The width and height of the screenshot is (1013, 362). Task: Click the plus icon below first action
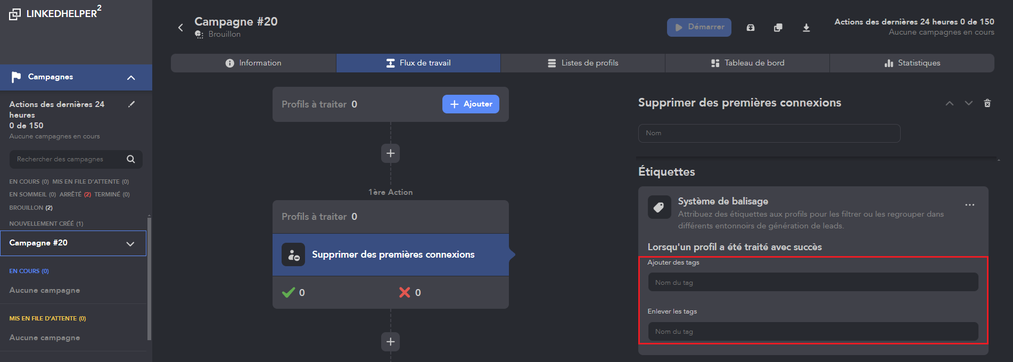[x=391, y=342]
